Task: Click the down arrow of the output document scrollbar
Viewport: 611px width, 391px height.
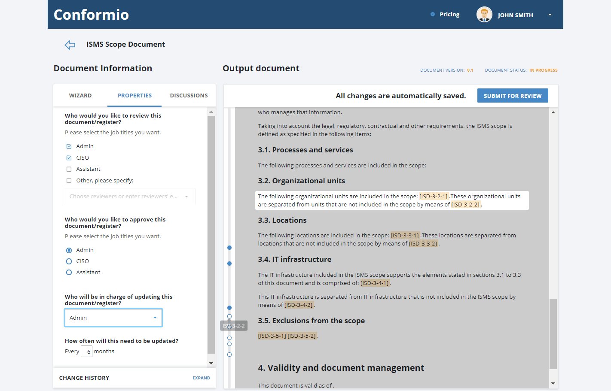Action: (x=553, y=383)
